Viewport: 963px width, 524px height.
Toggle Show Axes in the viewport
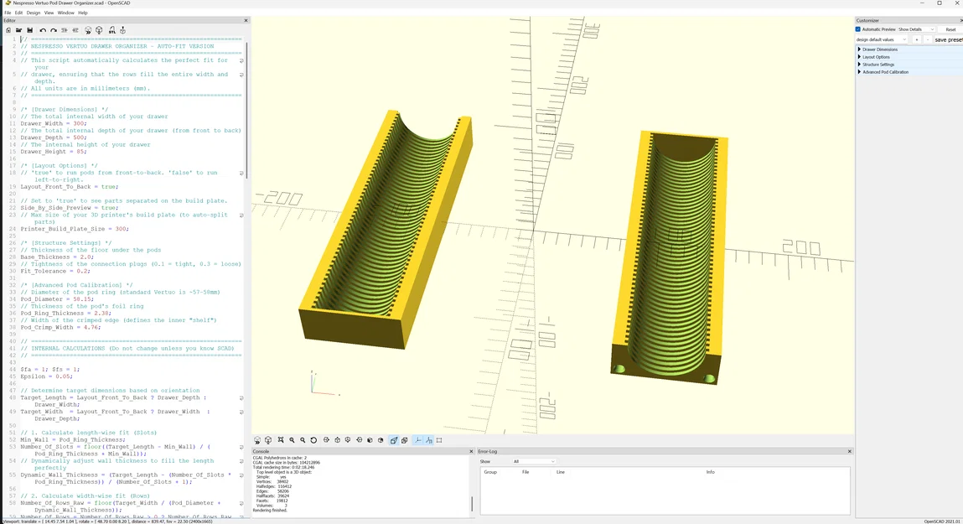tap(417, 440)
